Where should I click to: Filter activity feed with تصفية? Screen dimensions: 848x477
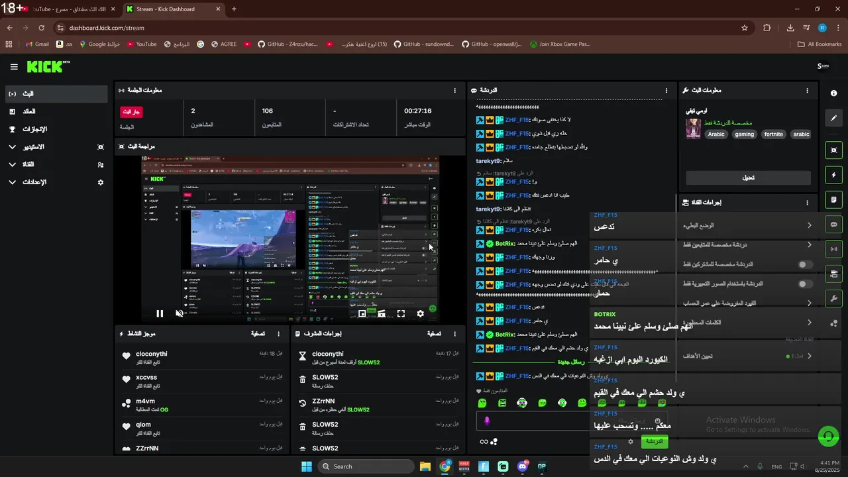[x=258, y=334]
